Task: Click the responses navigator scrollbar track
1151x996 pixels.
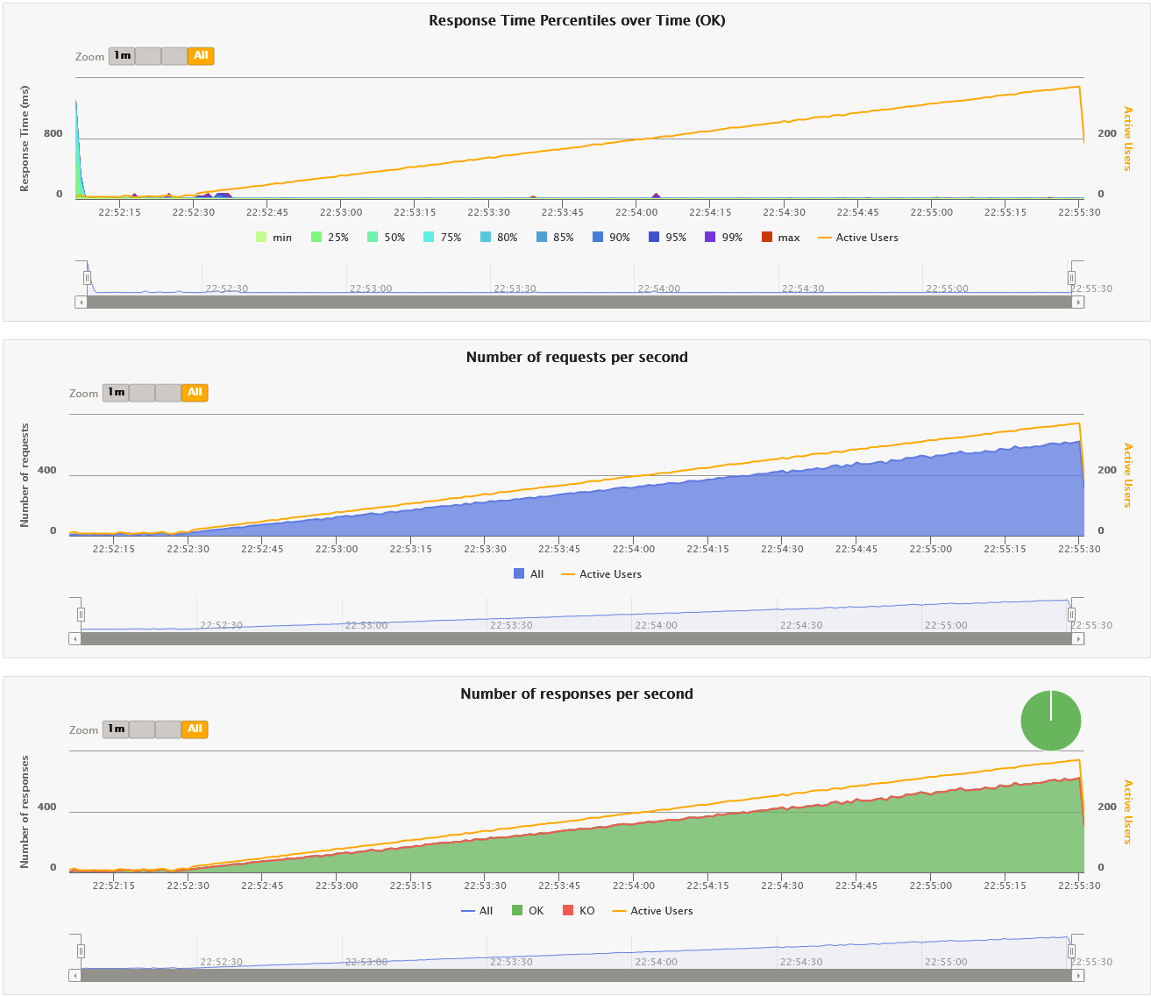Action: coord(577,975)
